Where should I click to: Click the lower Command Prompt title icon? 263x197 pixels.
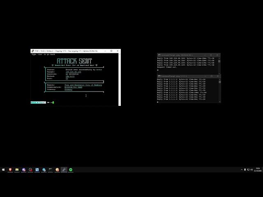point(159,76)
